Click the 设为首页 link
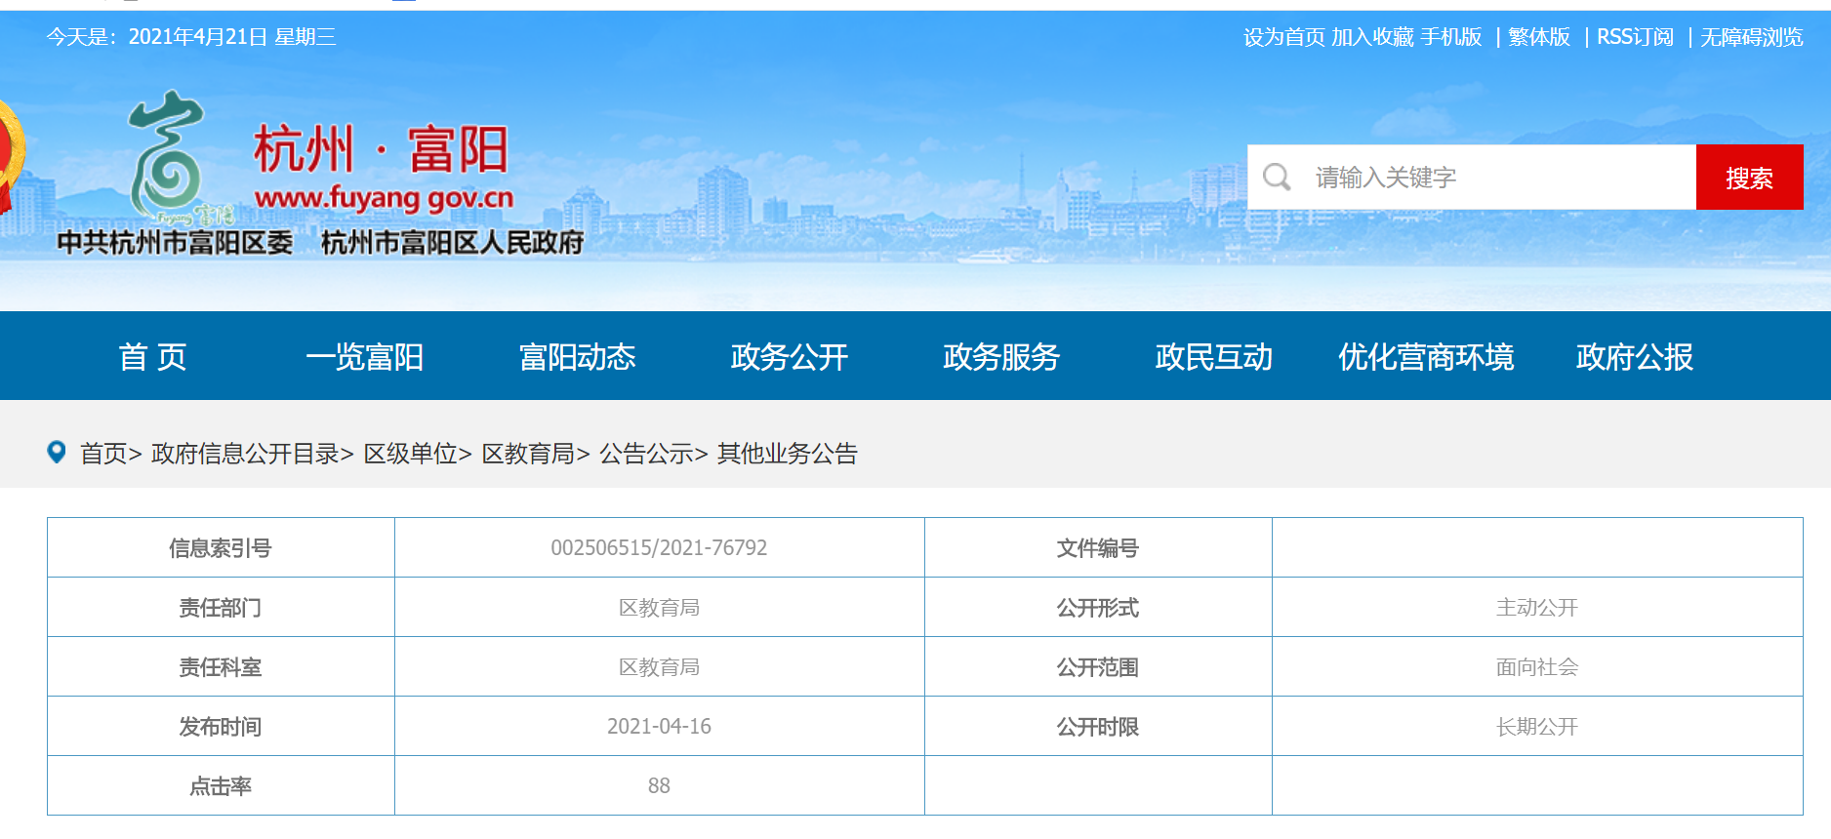 [1283, 37]
